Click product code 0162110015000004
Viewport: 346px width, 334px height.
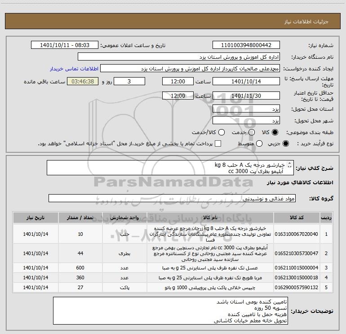pos(297,268)
